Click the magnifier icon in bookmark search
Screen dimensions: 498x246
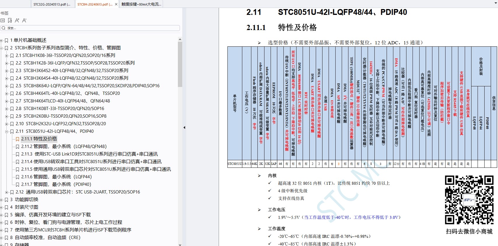[x=3, y=28]
